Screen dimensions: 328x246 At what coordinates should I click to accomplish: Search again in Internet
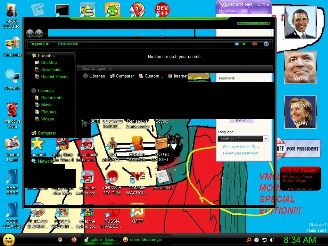point(177,76)
